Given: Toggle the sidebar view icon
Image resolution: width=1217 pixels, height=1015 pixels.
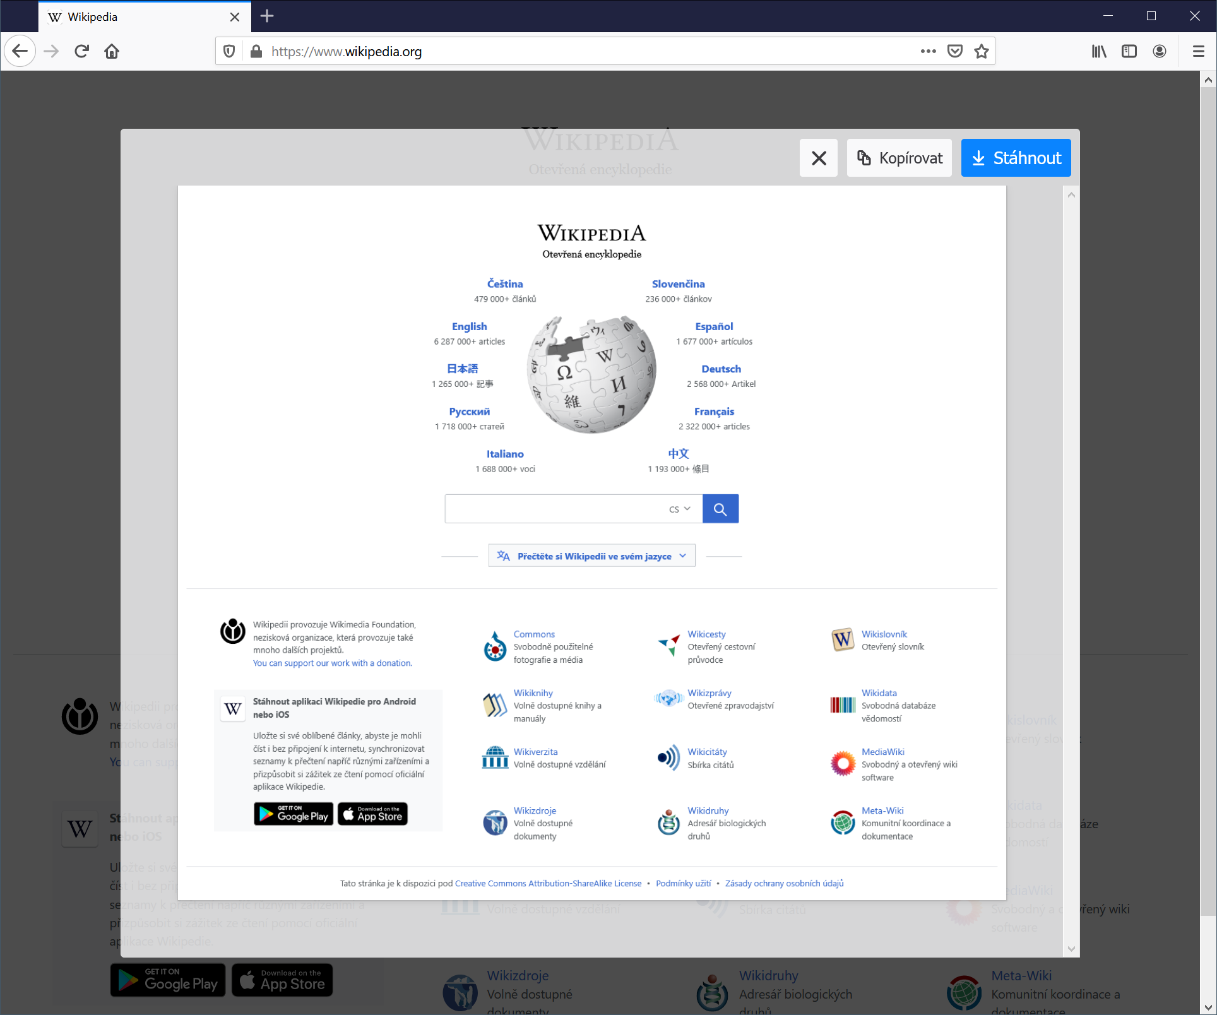Looking at the screenshot, I should pyautogui.click(x=1129, y=51).
